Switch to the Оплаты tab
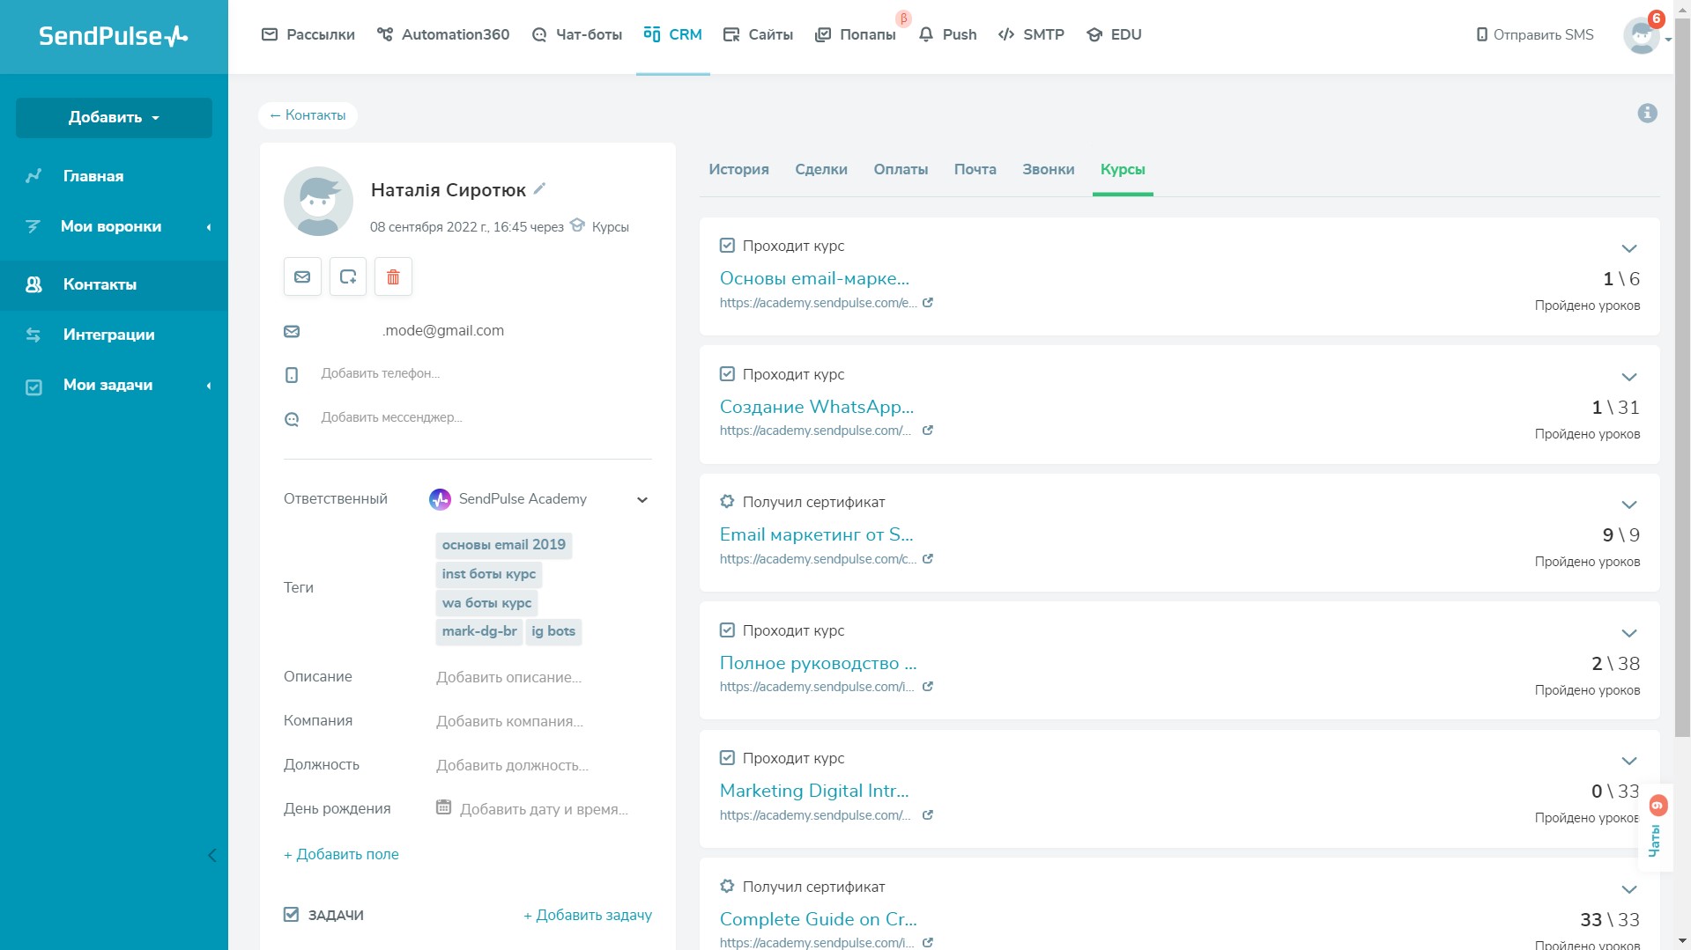 901,169
